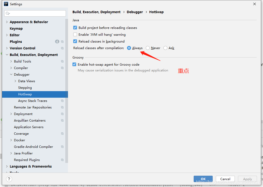Expand the Deployment node
263x187 pixels.
click(11, 114)
